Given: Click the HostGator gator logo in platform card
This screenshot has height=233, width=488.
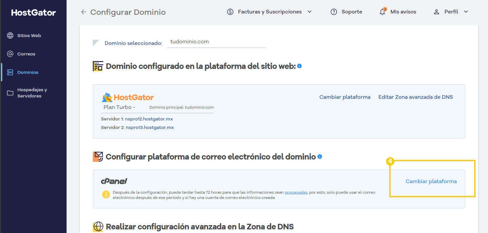Looking at the screenshot, I should 128,97.
